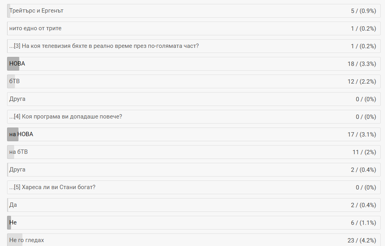Click 'Друга' under the television question
This screenshot has width=385, height=246.
click(x=17, y=99)
